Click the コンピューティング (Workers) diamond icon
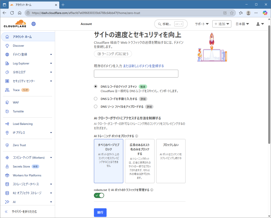 click(7, 157)
